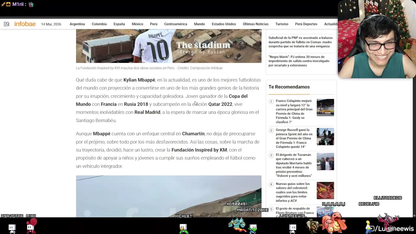Image resolution: width=416 pixels, height=234 pixels.
Task: Click the Rusia 2018 link
Action: [136, 104]
